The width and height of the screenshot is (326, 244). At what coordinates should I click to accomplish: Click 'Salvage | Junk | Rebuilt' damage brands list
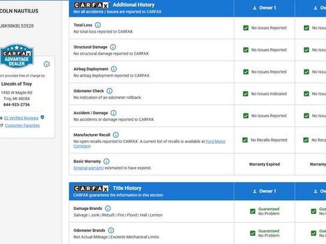[118, 215]
